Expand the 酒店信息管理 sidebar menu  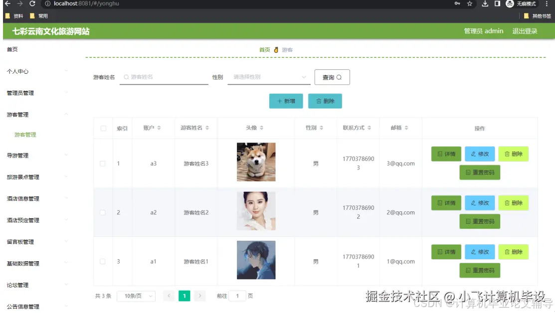(x=37, y=198)
